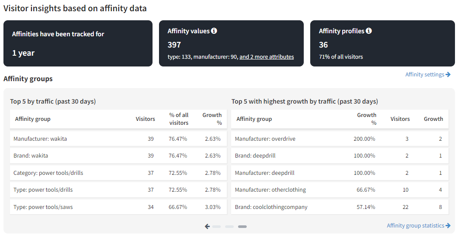Viewport: 458px width, 237px height.
Task: Click the 'Category: power tools/drills' row
Action: pyautogui.click(x=118, y=173)
